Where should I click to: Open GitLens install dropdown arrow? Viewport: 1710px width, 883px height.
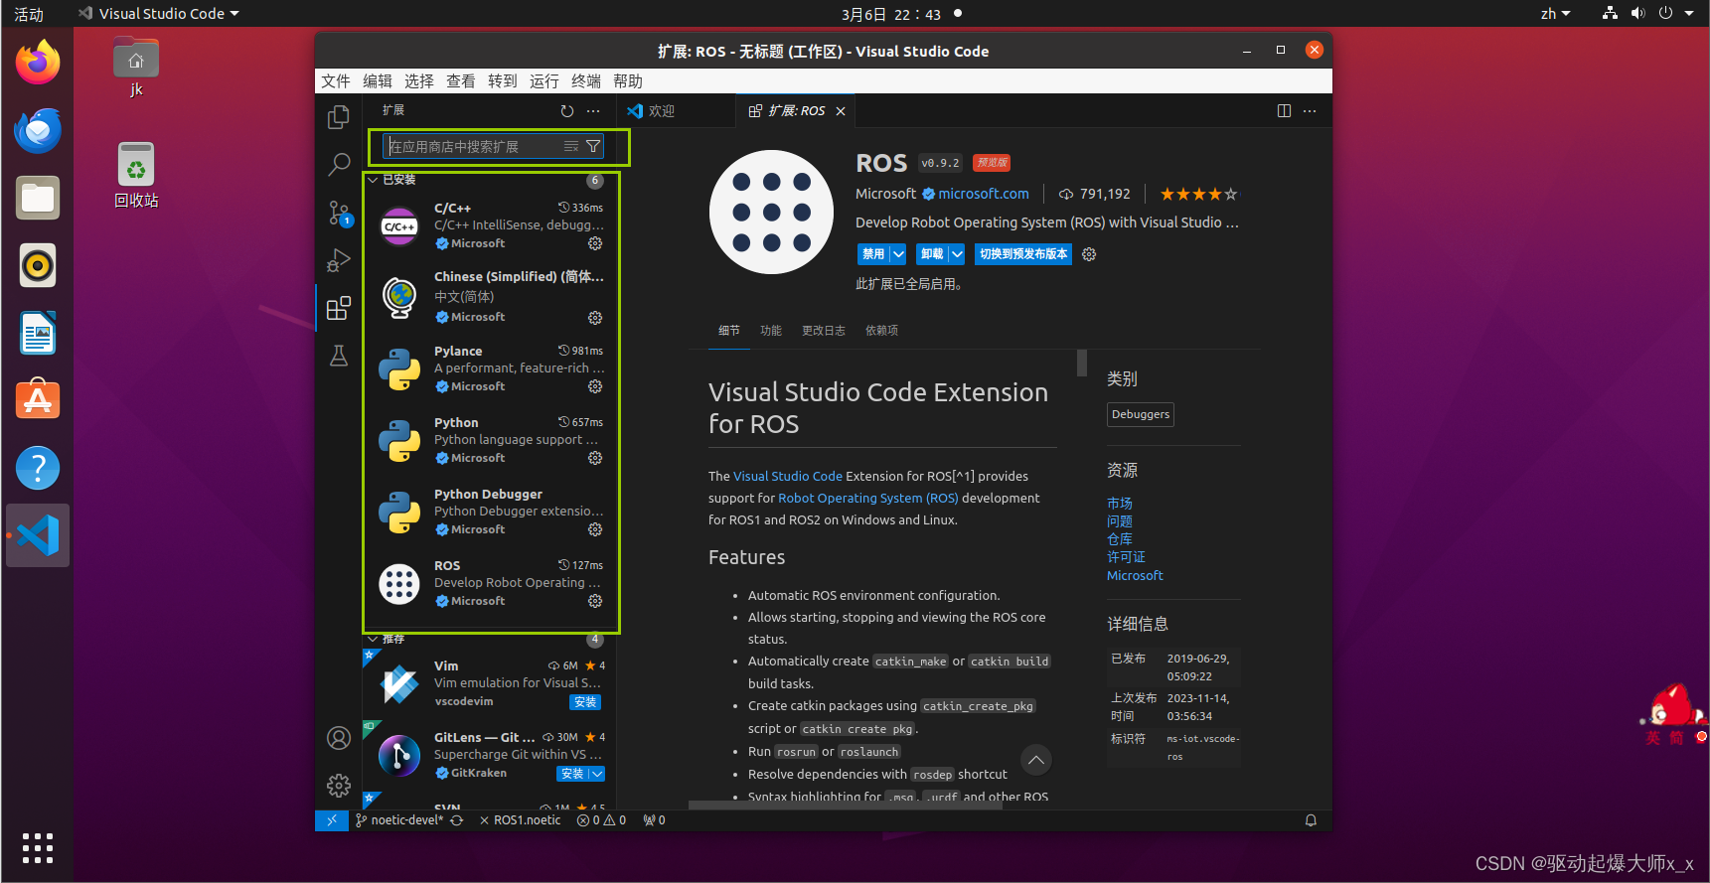pos(596,774)
